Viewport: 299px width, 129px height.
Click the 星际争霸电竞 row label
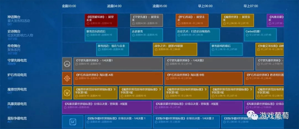(17, 118)
